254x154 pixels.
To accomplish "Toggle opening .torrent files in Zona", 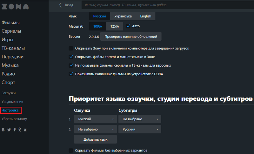I will point(71,57).
